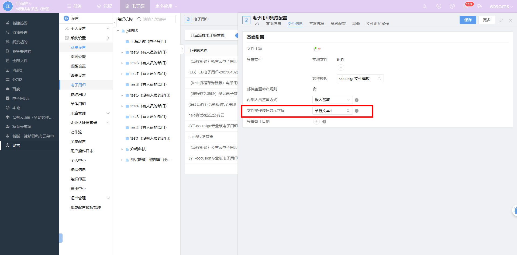Click plus icon to add 附件 file
The image size is (517, 255).
pos(341,68)
